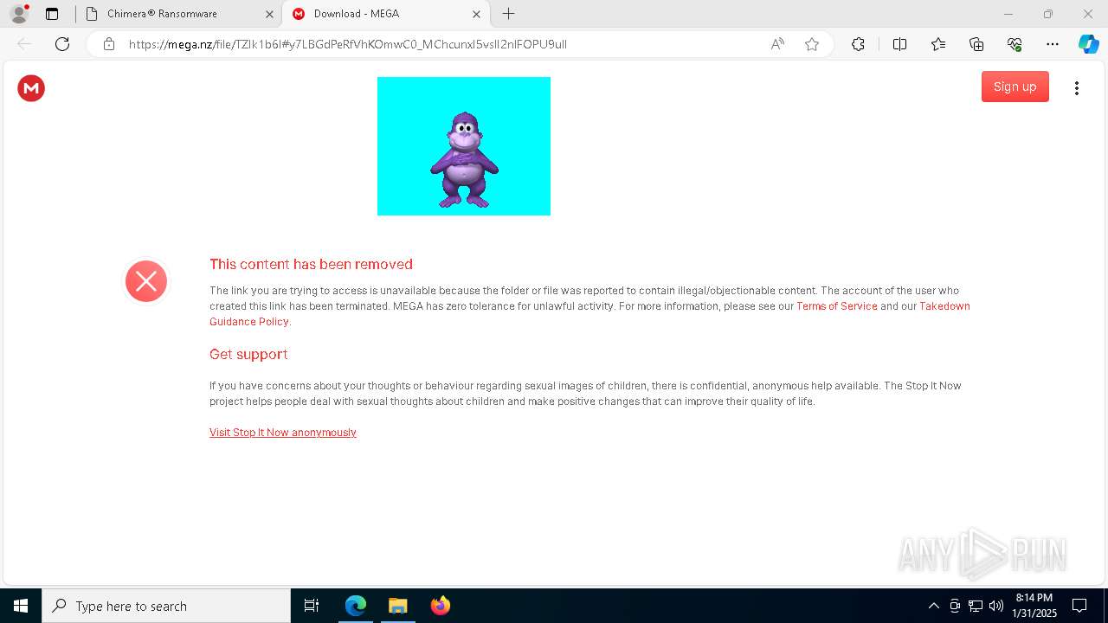Image resolution: width=1108 pixels, height=623 pixels.
Task: Enable Read aloud in address bar
Action: coord(777,44)
